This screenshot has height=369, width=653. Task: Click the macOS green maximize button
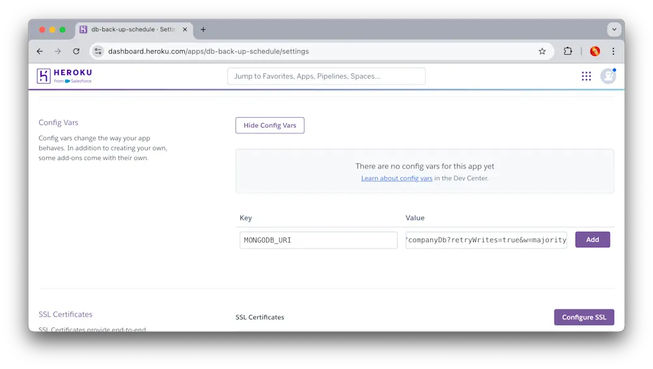point(63,29)
